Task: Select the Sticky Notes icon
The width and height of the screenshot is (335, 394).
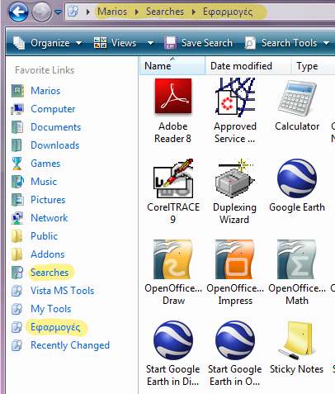Action: coord(297,340)
